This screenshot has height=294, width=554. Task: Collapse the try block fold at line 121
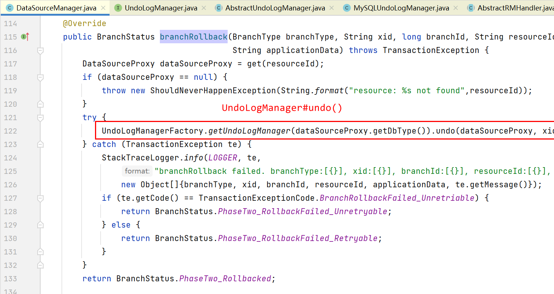[x=40, y=118]
